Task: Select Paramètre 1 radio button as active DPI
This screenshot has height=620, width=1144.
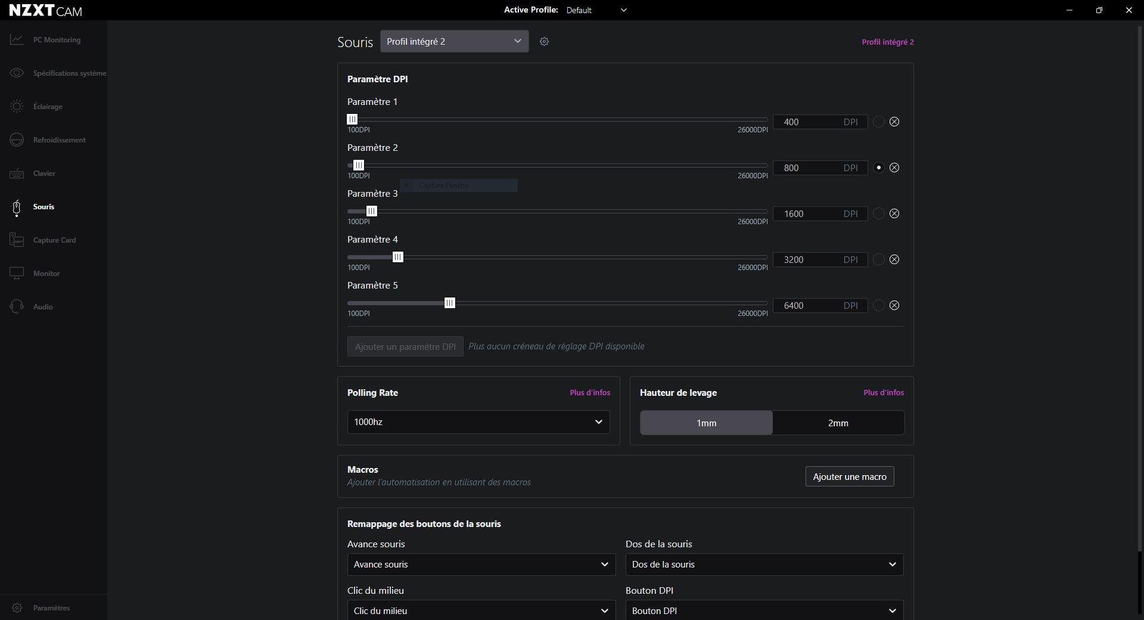Action: (878, 122)
